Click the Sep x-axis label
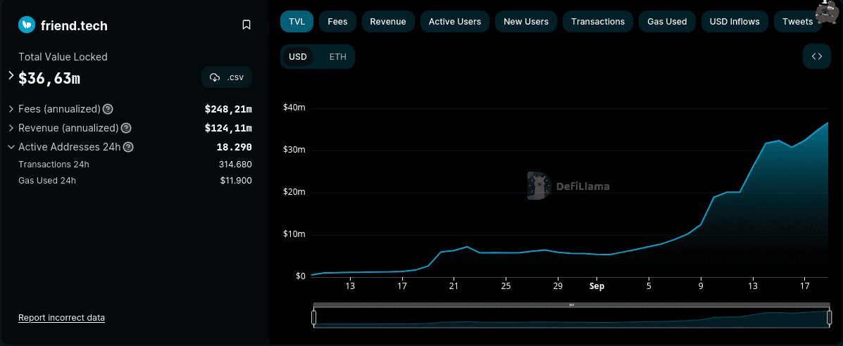This screenshot has width=843, height=346. (x=597, y=286)
